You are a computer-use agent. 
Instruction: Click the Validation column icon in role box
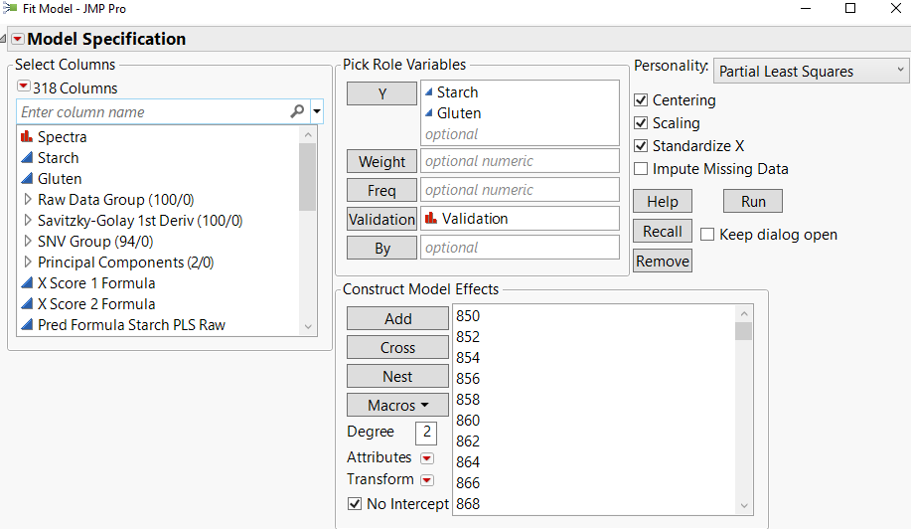tap(431, 219)
